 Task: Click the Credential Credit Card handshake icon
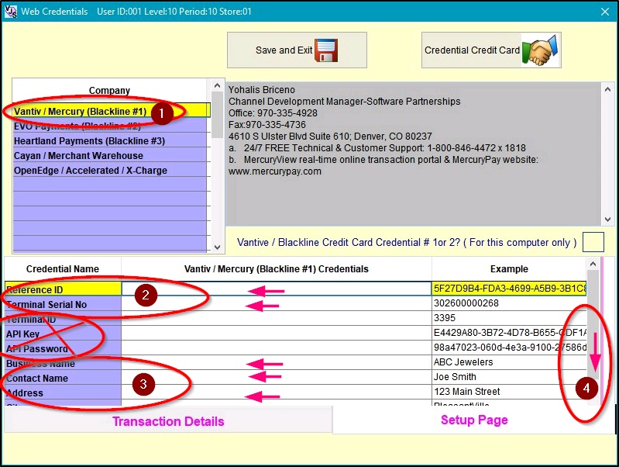click(x=541, y=50)
